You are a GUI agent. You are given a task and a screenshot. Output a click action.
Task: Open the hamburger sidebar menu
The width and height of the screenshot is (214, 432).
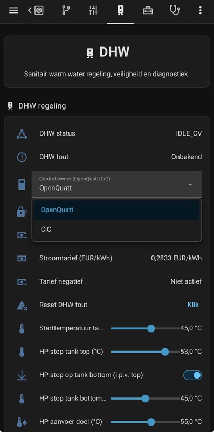[13, 10]
